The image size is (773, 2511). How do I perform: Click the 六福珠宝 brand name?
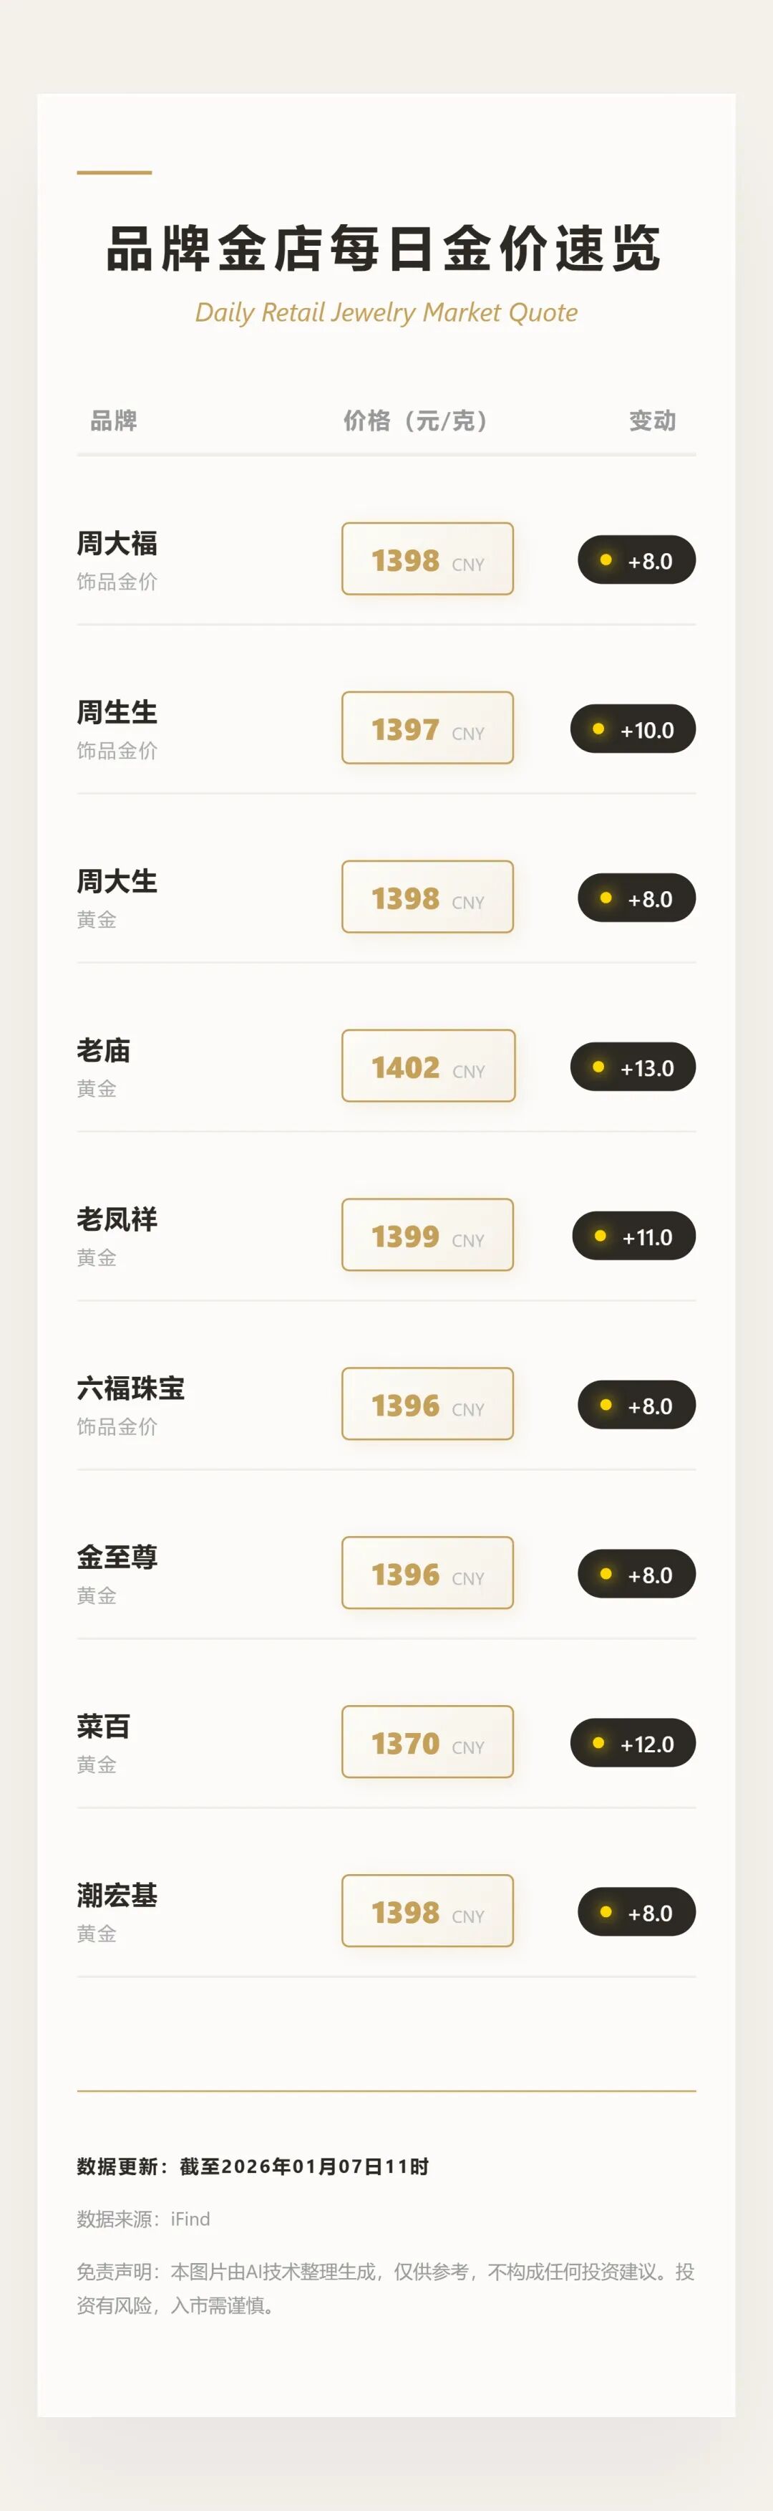pyautogui.click(x=130, y=1388)
